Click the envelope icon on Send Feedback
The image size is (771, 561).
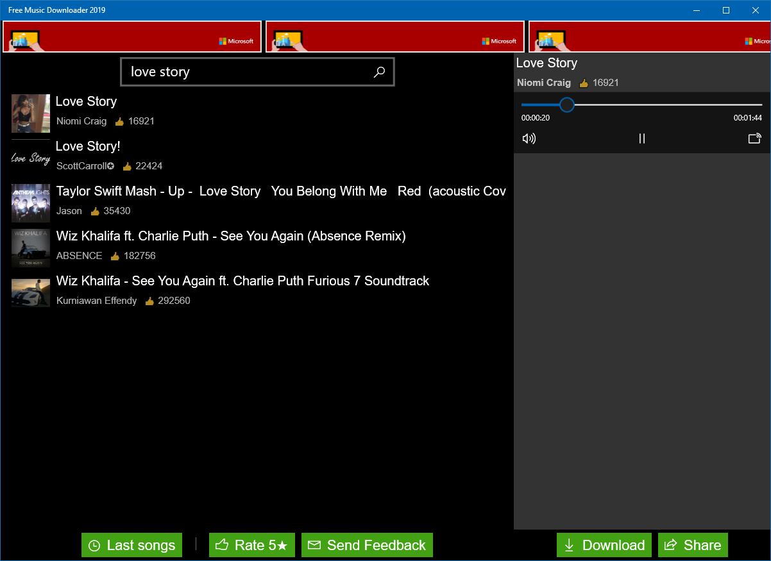click(314, 545)
